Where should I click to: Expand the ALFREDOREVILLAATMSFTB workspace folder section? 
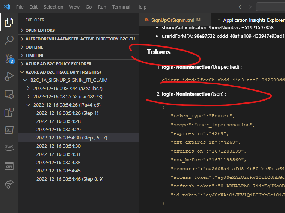[x=79, y=39]
